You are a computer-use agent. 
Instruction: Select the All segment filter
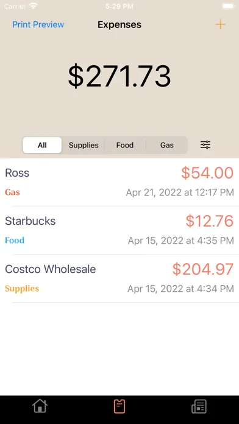(42, 145)
